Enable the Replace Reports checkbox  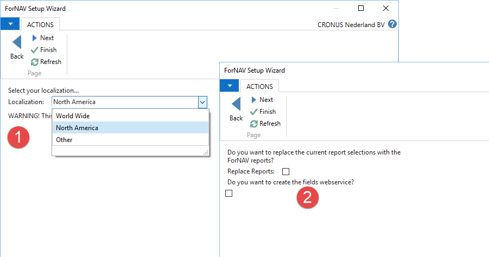coord(286,172)
